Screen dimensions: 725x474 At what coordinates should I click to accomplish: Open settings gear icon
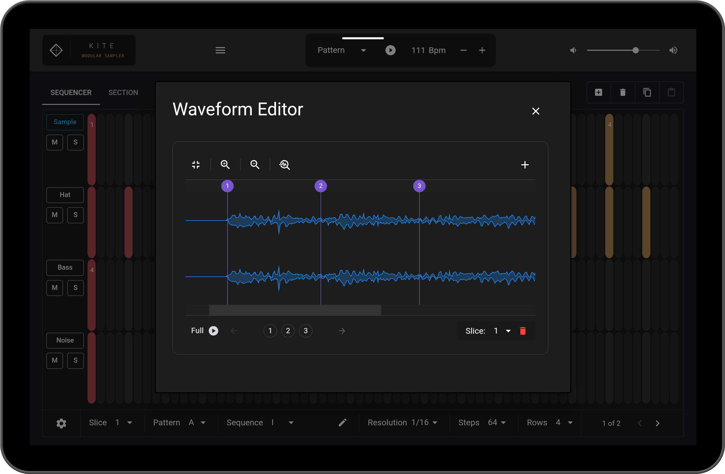coord(61,423)
